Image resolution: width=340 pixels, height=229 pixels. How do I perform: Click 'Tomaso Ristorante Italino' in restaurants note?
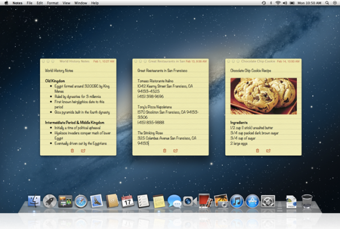point(155,81)
